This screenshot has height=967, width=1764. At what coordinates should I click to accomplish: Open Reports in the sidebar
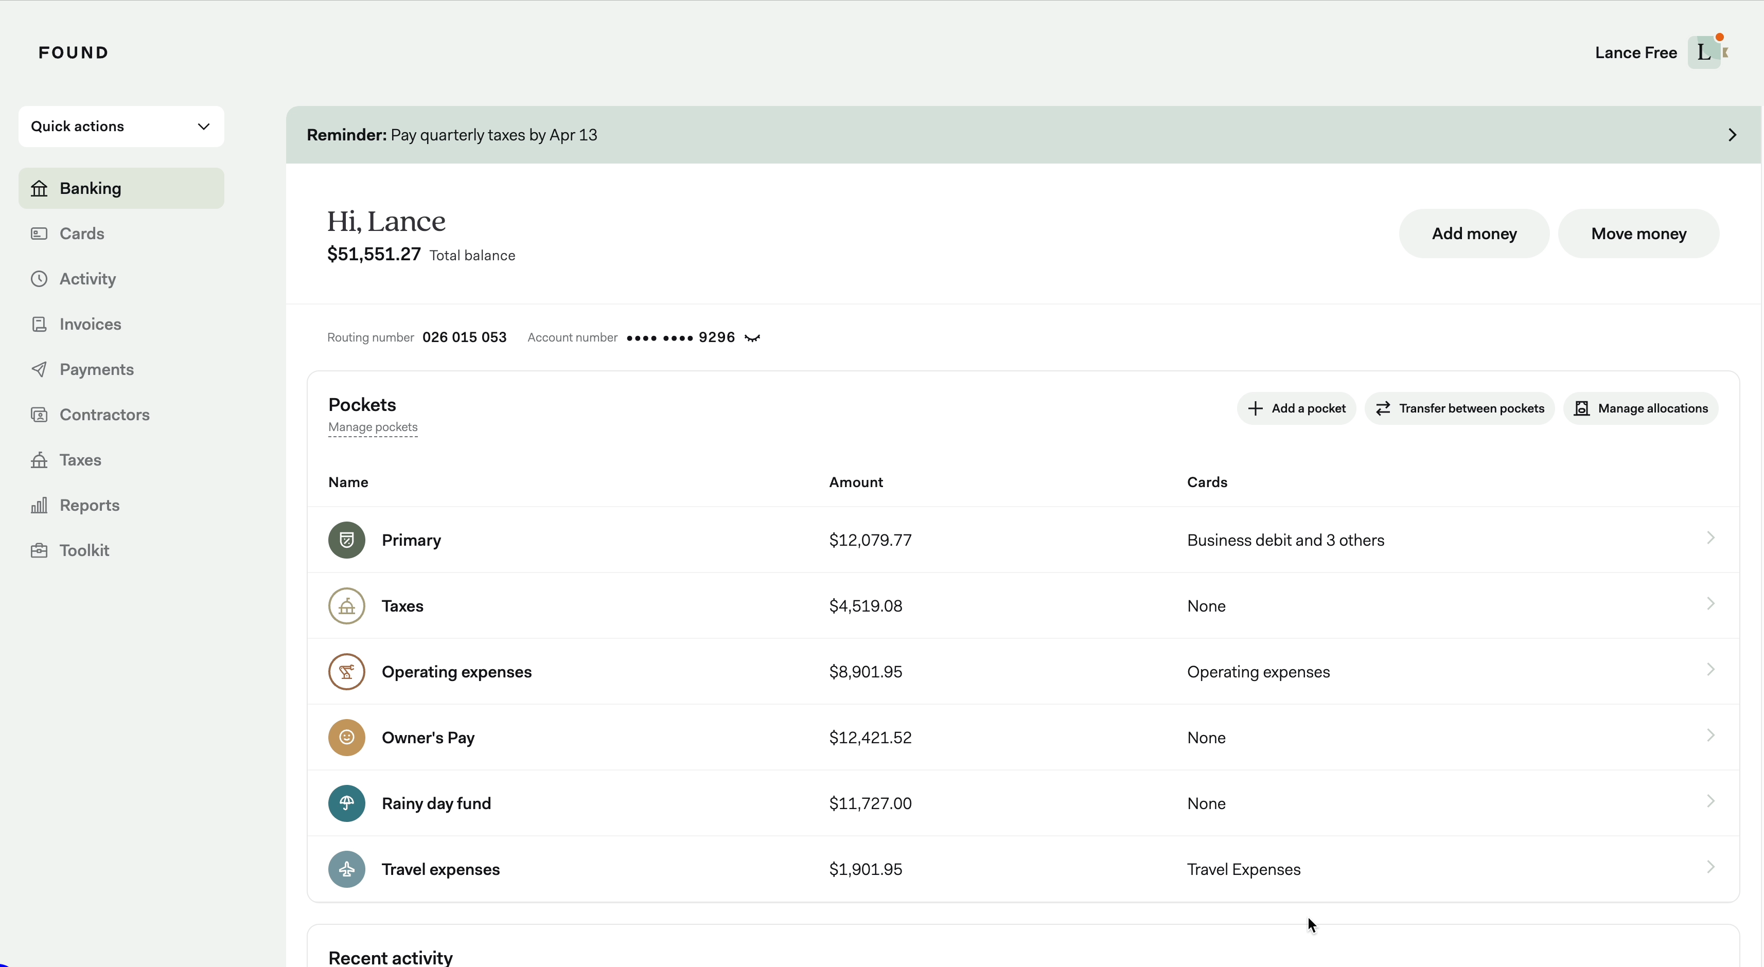point(89,505)
